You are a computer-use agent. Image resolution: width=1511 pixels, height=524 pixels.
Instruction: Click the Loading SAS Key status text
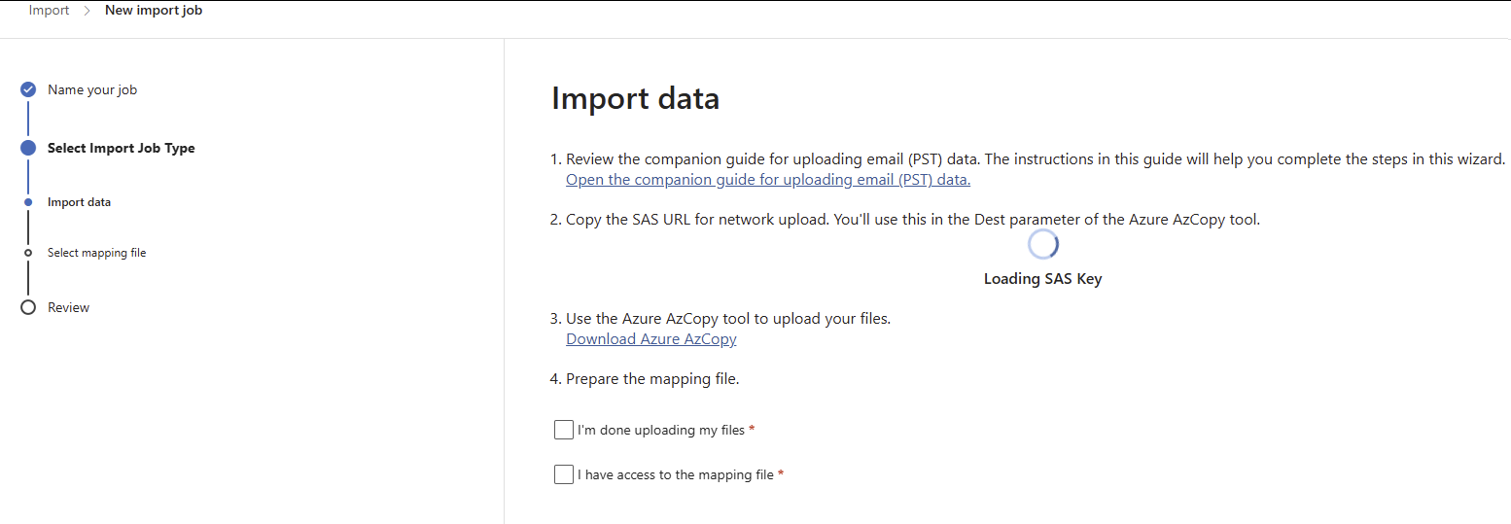click(1042, 279)
